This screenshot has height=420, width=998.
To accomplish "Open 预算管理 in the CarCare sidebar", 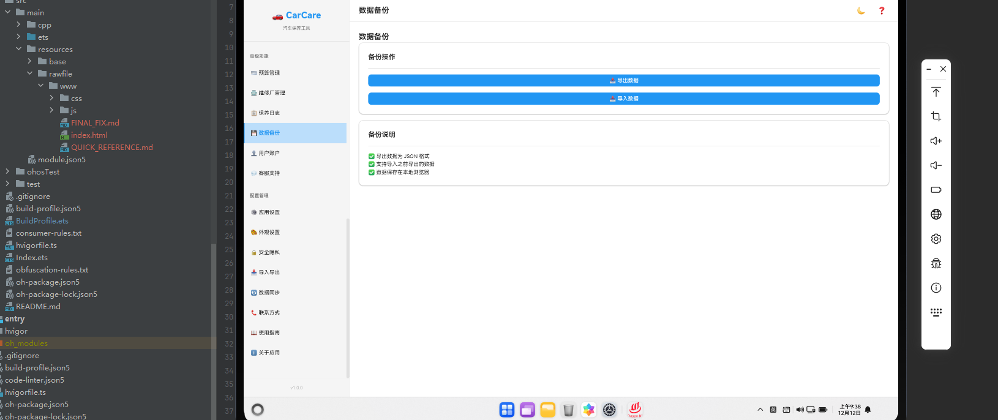I will tap(295, 73).
